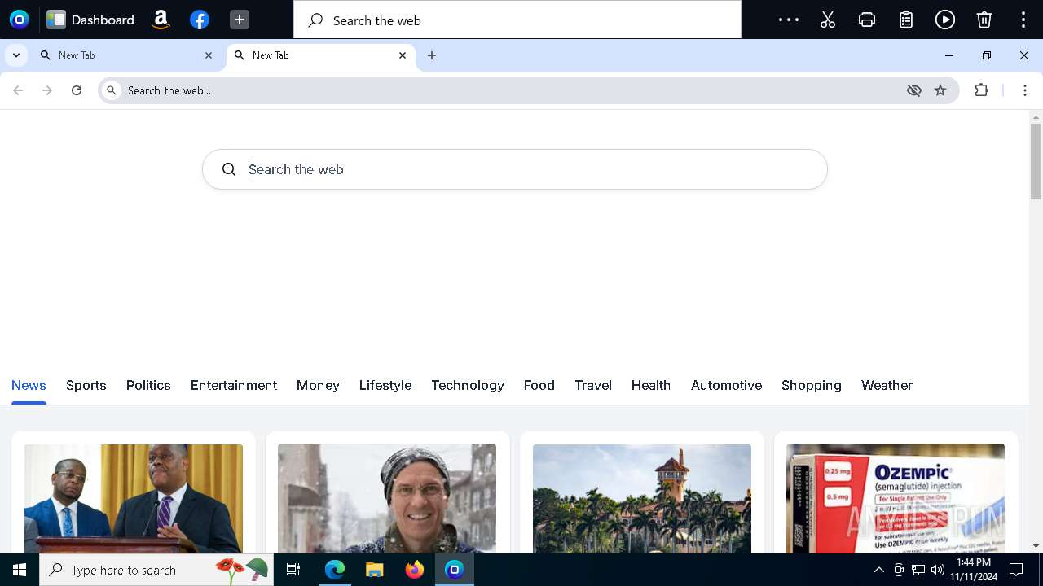Viewport: 1043px width, 586px height.
Task: Open the browser settings kebab menu
Action: [1025, 90]
